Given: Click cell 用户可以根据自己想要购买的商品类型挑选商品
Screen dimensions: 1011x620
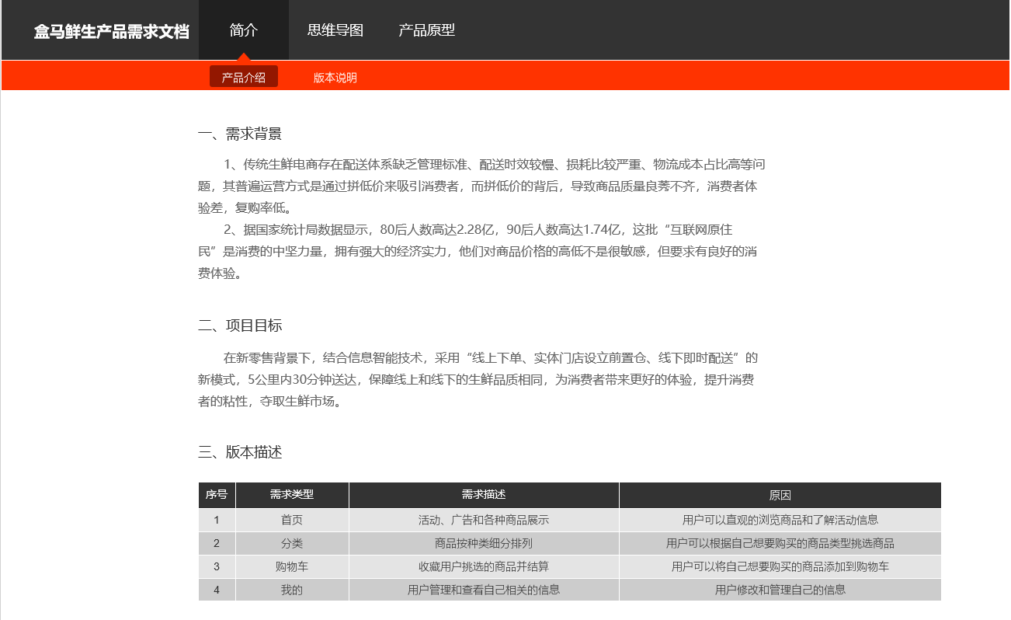Looking at the screenshot, I should [x=780, y=543].
